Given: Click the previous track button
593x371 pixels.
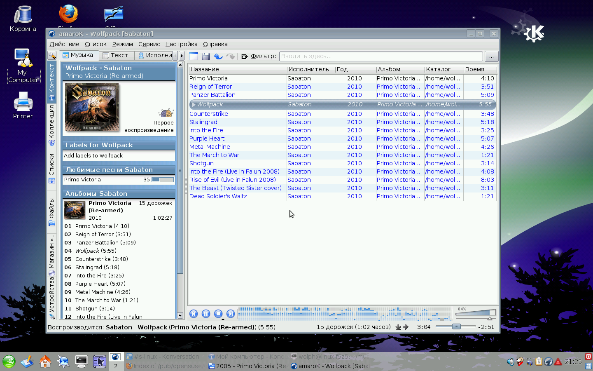Looking at the screenshot, I should [x=194, y=314].
